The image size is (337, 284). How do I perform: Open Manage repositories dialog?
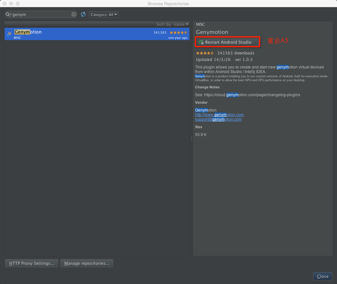point(87,263)
